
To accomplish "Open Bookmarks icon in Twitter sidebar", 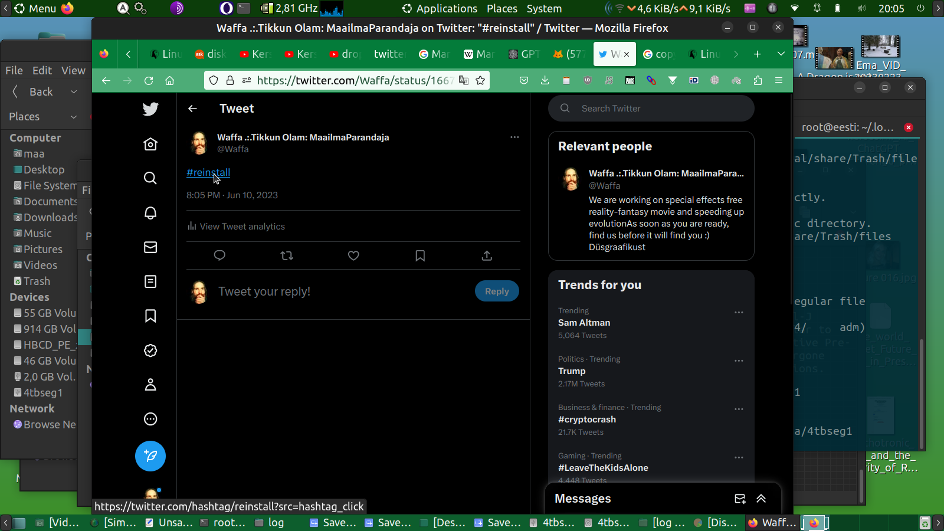I will coord(150,316).
